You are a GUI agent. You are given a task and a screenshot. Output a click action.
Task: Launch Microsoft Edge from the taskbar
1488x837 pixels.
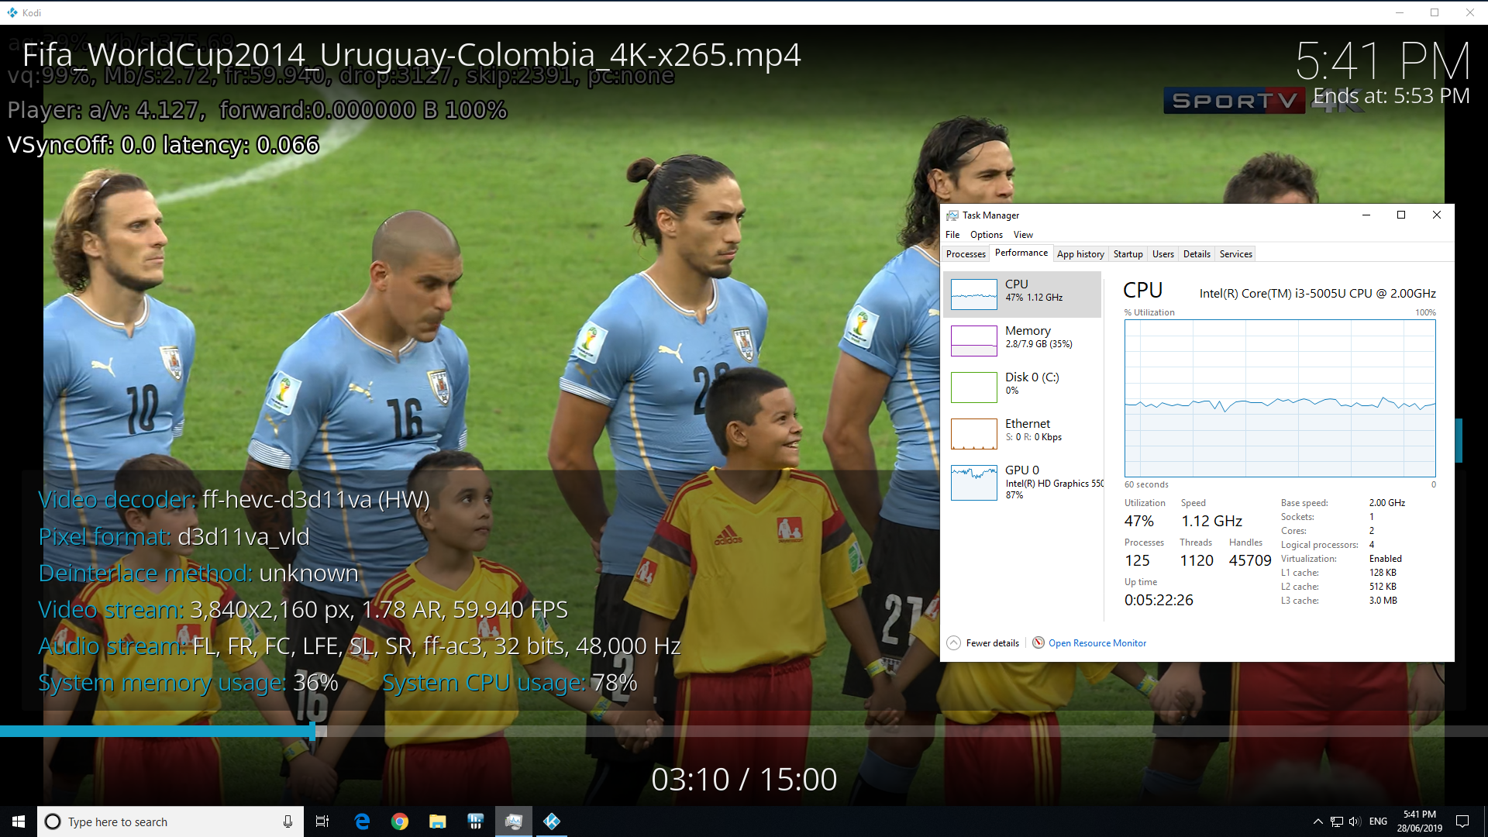tap(362, 821)
